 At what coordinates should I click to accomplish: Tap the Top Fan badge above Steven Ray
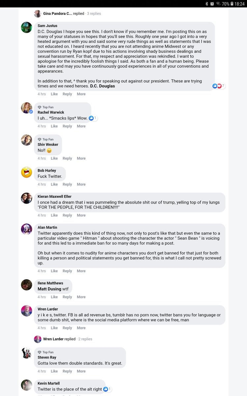46,352
